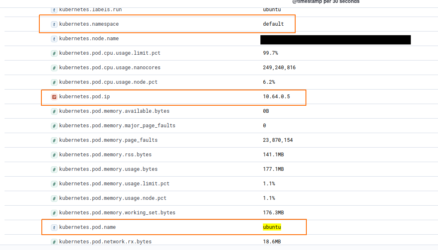
Task: Click the kubernetes.pod.cpu.usage.node.pct field name
Action: (x=108, y=82)
